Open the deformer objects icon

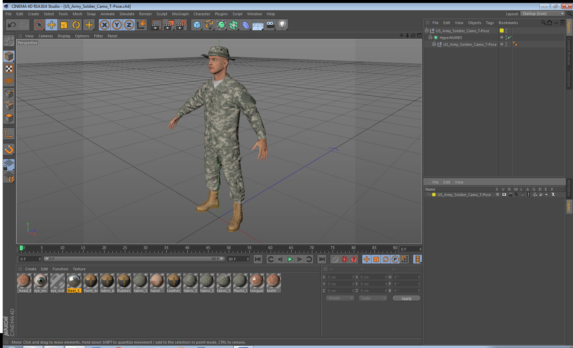(x=246, y=25)
